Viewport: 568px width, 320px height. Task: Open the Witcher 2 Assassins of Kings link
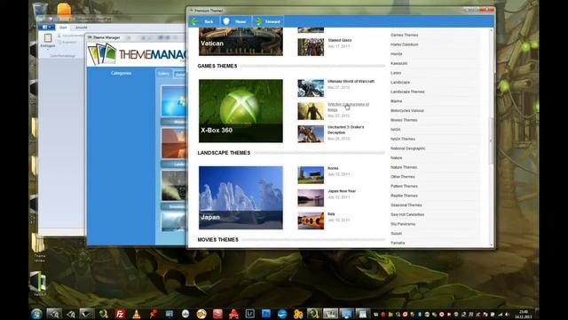(x=348, y=107)
